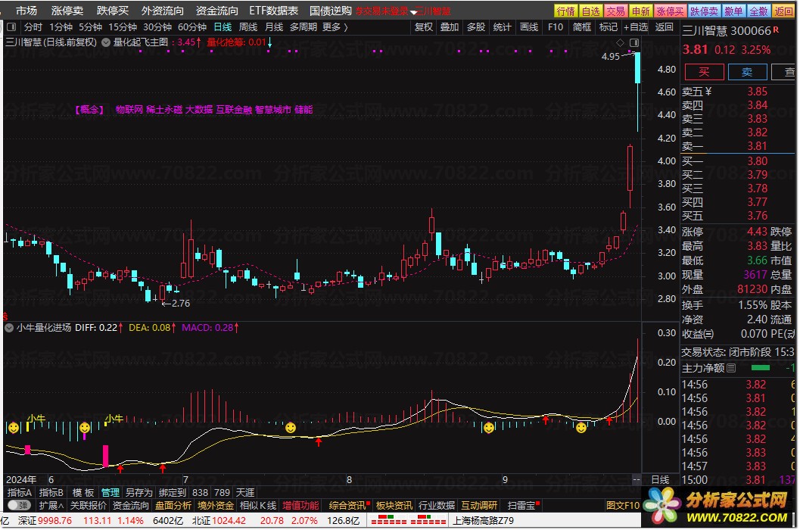This screenshot has width=800, height=530.
Task: Click the diamond marker icon above chart
Action: [x=620, y=42]
